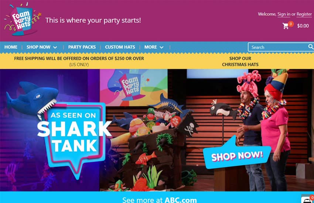Screen dimensions: 314x203
Task: Click the Shop Now! banner button
Action: click(x=237, y=156)
